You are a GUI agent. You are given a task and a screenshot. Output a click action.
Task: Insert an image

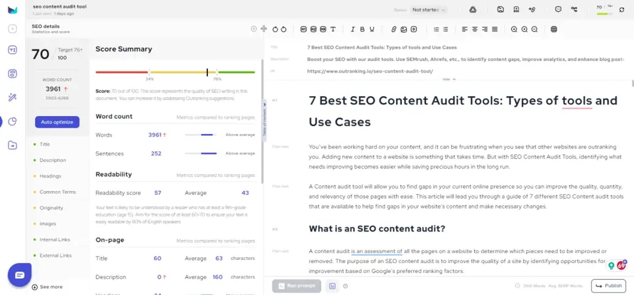pyautogui.click(x=404, y=29)
